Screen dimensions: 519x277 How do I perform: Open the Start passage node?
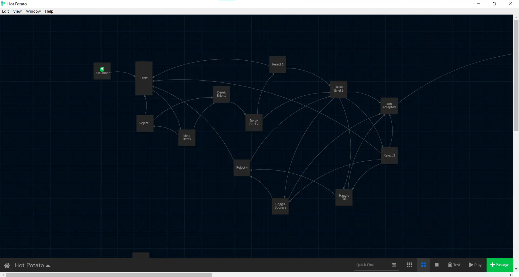144,78
